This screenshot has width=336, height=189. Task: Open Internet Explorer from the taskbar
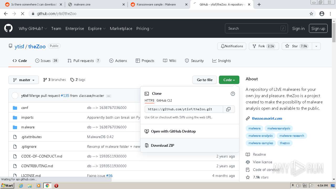21,186
